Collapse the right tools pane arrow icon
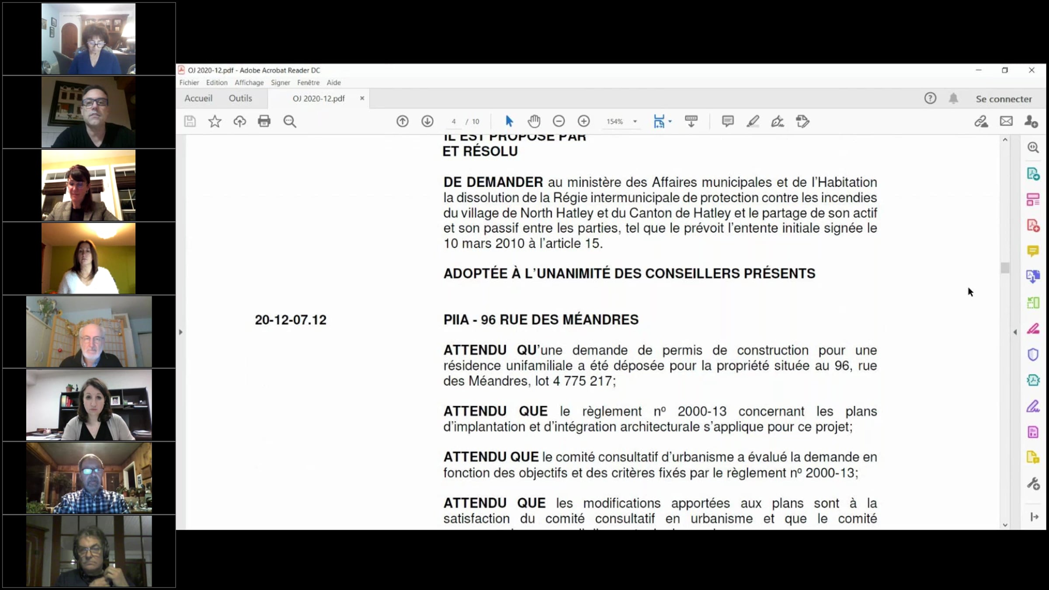 pos(1034,517)
